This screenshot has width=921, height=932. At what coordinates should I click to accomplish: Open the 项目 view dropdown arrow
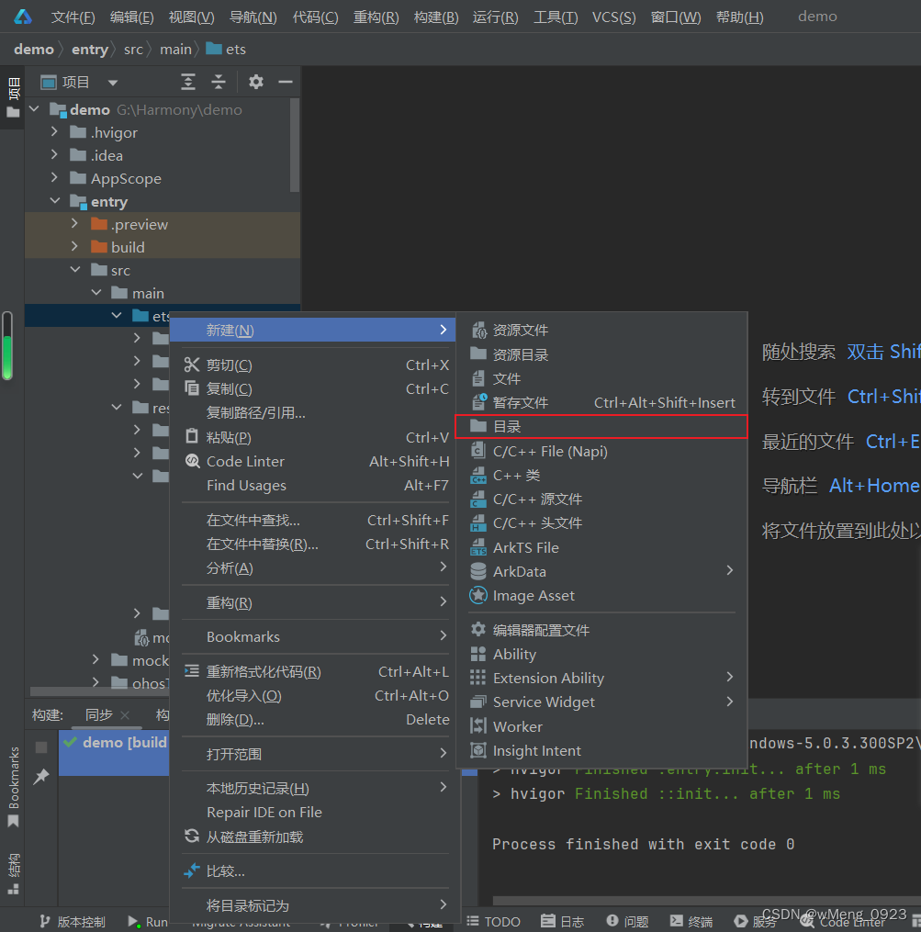point(112,82)
